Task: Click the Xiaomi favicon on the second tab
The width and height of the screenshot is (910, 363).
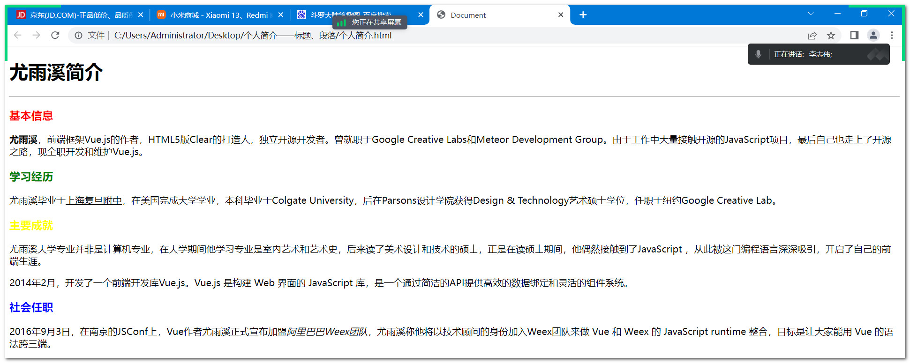Action: pyautogui.click(x=161, y=15)
